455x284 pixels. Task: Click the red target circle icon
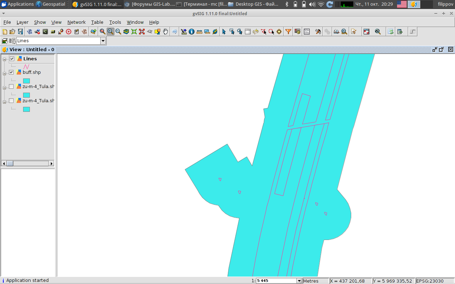tap(69, 32)
